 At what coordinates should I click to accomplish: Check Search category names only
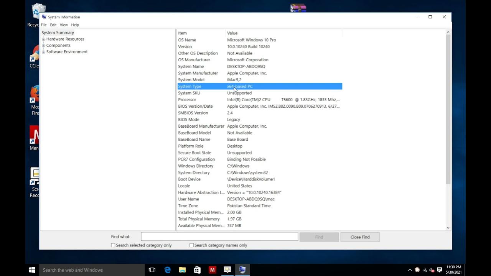pos(191,245)
